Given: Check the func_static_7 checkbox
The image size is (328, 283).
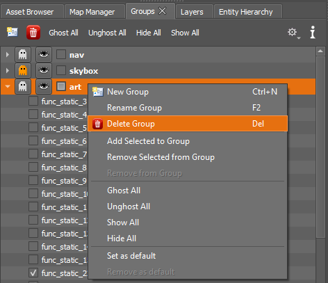Looking at the screenshot, I should coord(33,154).
